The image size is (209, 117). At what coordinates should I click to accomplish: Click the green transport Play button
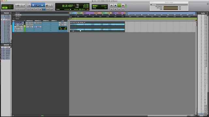point(119,6)
